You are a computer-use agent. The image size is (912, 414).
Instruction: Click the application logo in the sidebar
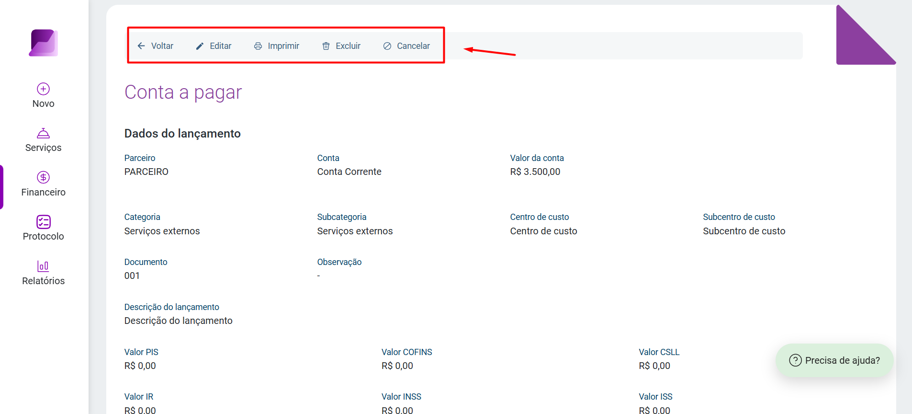click(44, 43)
